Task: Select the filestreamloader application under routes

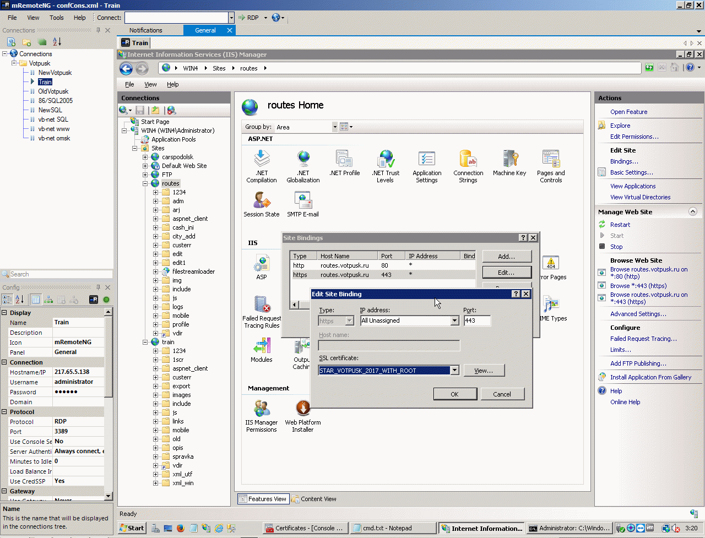Action: click(193, 271)
